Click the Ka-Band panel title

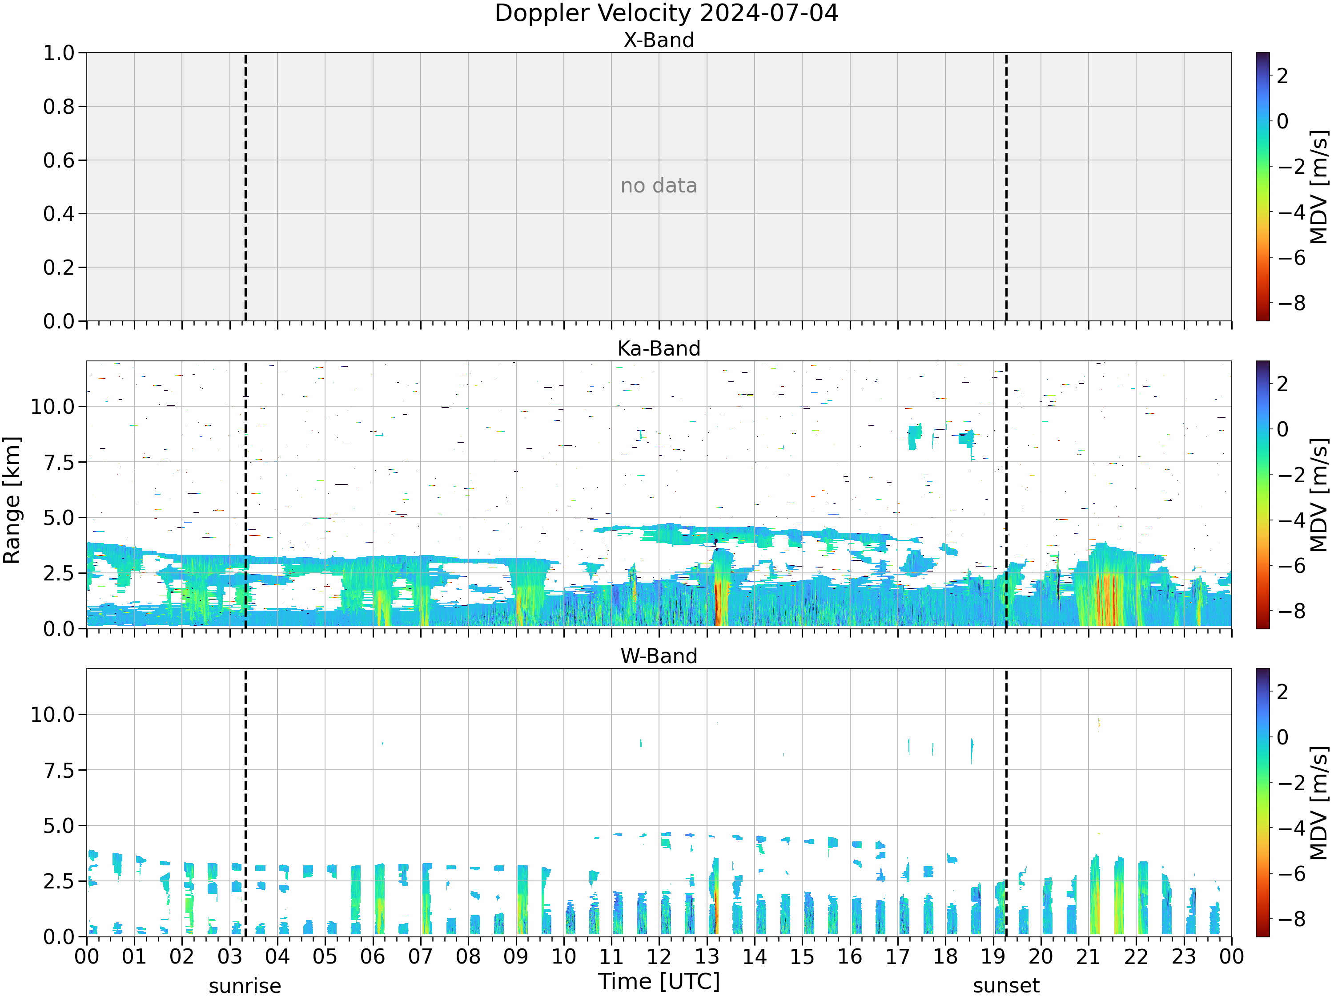point(659,348)
